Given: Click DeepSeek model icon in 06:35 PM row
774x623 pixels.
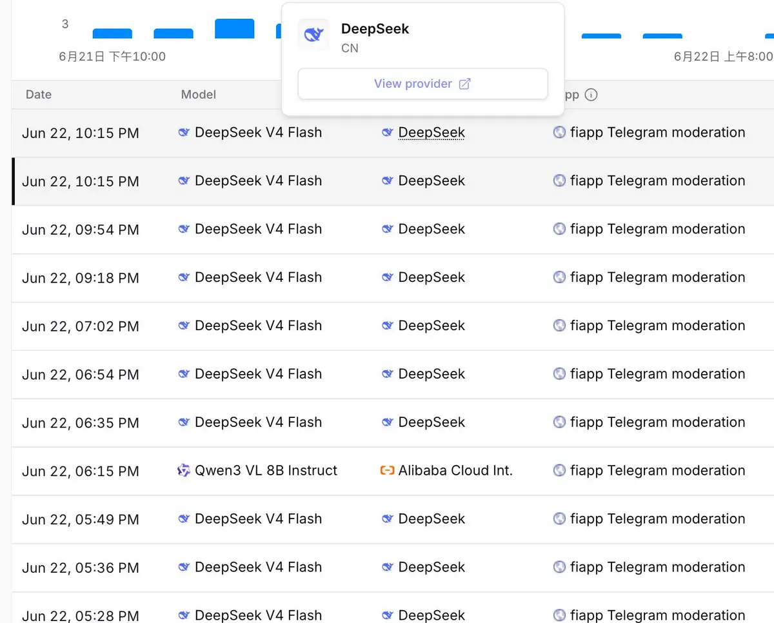Looking at the screenshot, I should click(184, 422).
